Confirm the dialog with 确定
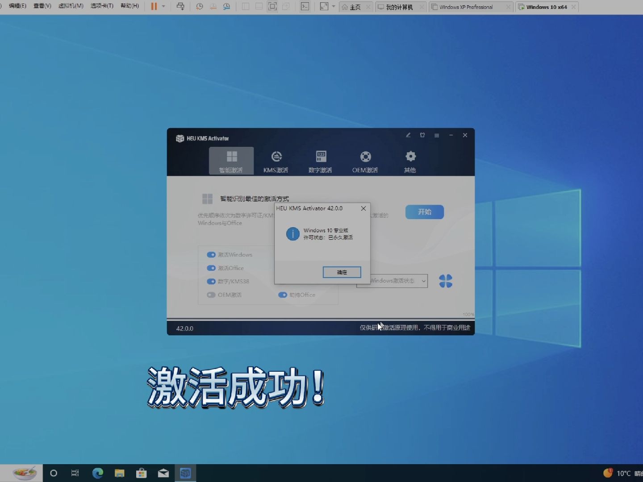Image resolution: width=643 pixels, height=482 pixels. pos(342,272)
